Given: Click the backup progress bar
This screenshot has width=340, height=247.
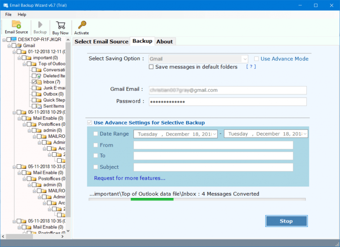Looking at the screenshot, I should [x=197, y=200].
